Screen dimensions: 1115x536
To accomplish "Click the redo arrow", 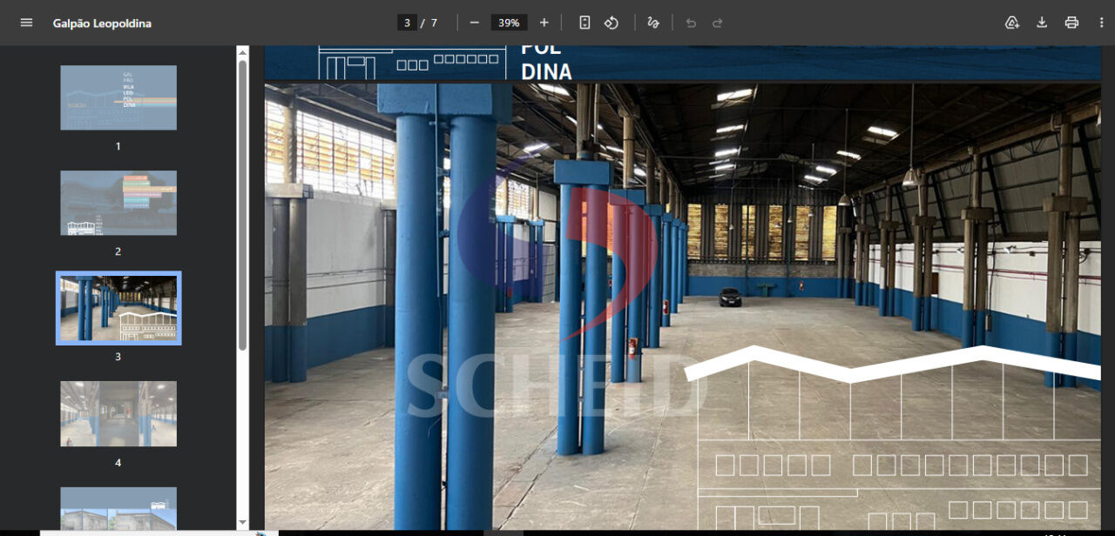I will pyautogui.click(x=718, y=23).
